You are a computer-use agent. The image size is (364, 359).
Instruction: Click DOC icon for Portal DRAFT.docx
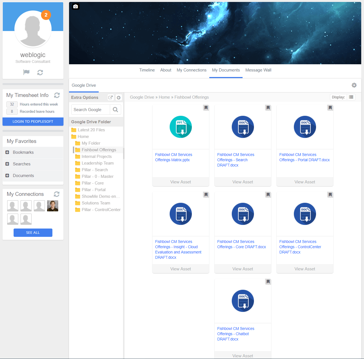pyautogui.click(x=305, y=127)
